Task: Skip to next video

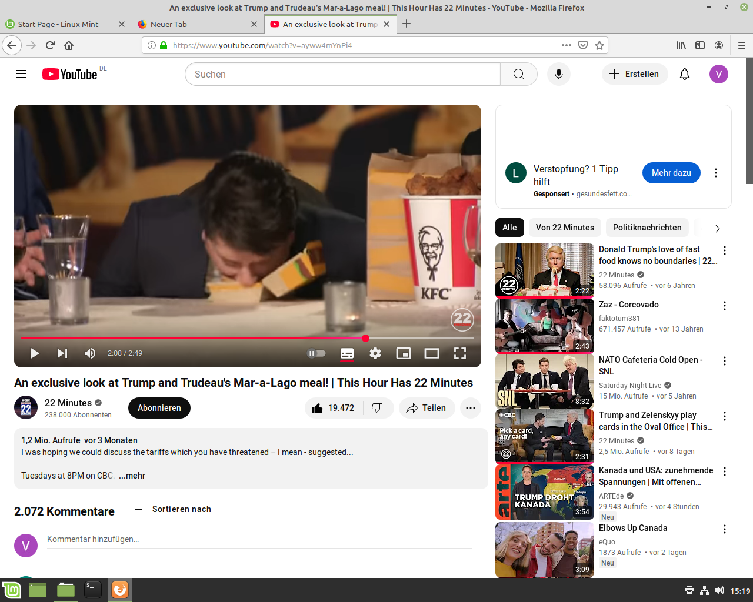Action: 62,353
